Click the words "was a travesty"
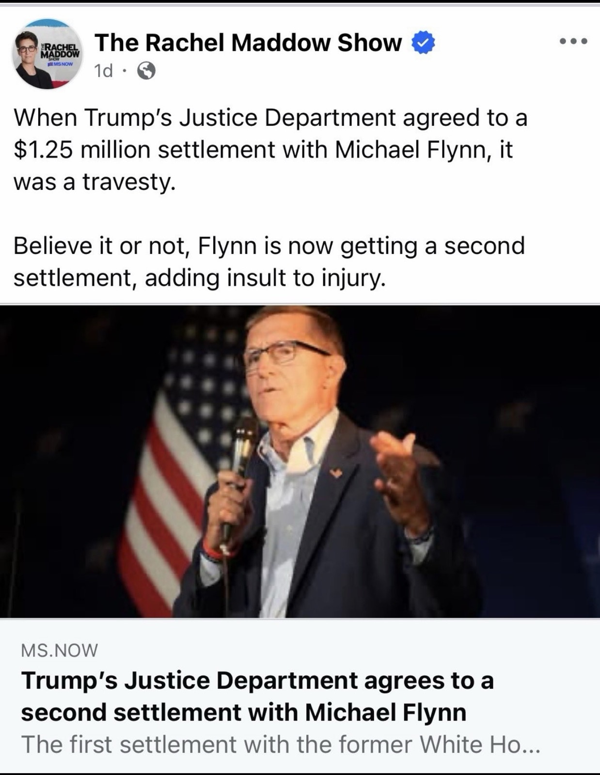600x775 pixels. coord(94,182)
